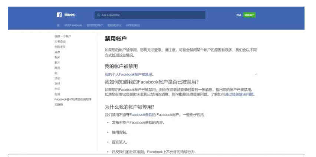Screen dimensions: 316x157
Task: Click heading 我的帐户被禁用
Action: click(121, 66)
